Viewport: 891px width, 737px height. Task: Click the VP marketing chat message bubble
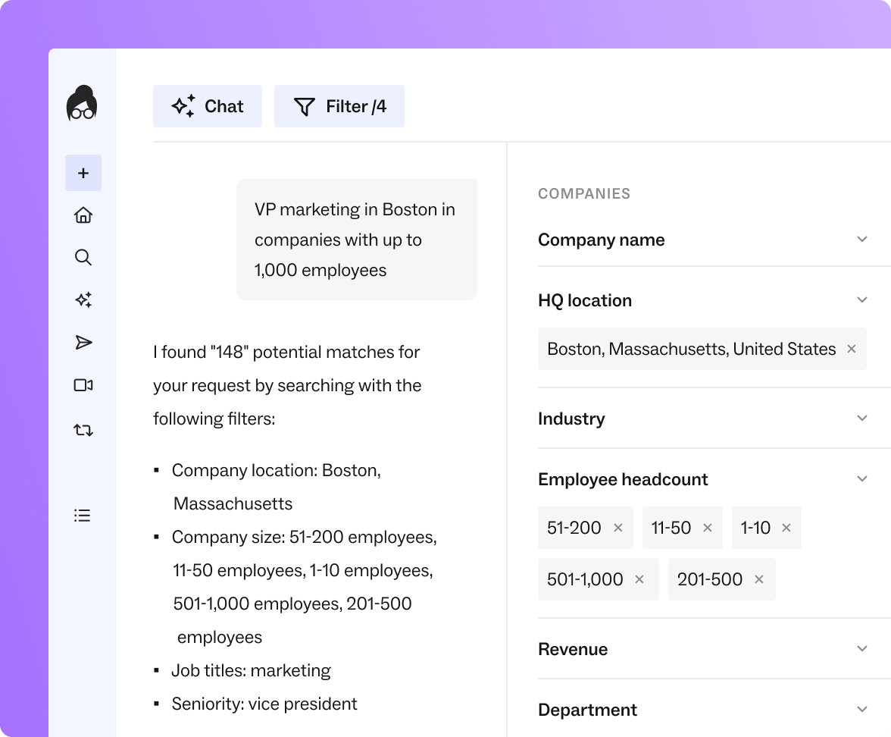click(x=357, y=240)
